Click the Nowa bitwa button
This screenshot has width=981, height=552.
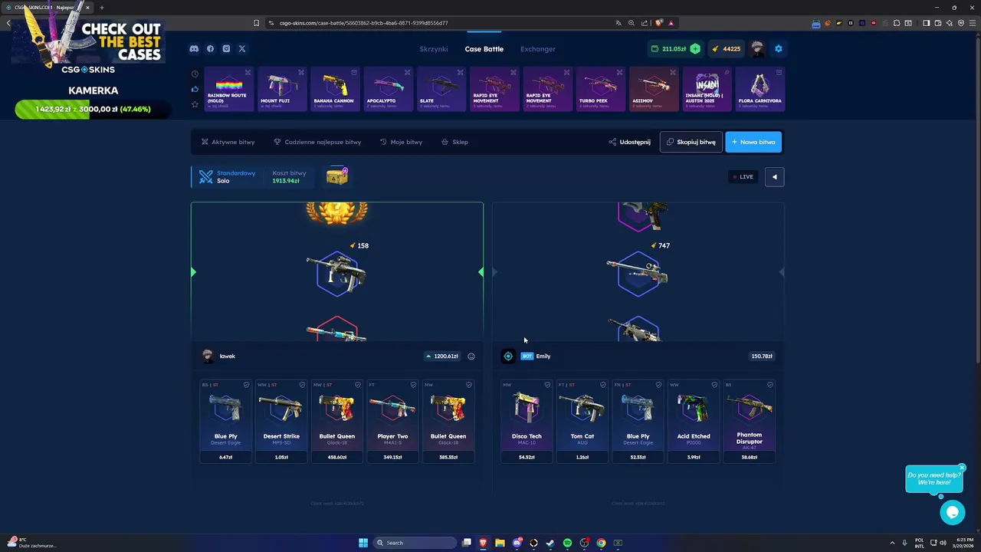753,142
